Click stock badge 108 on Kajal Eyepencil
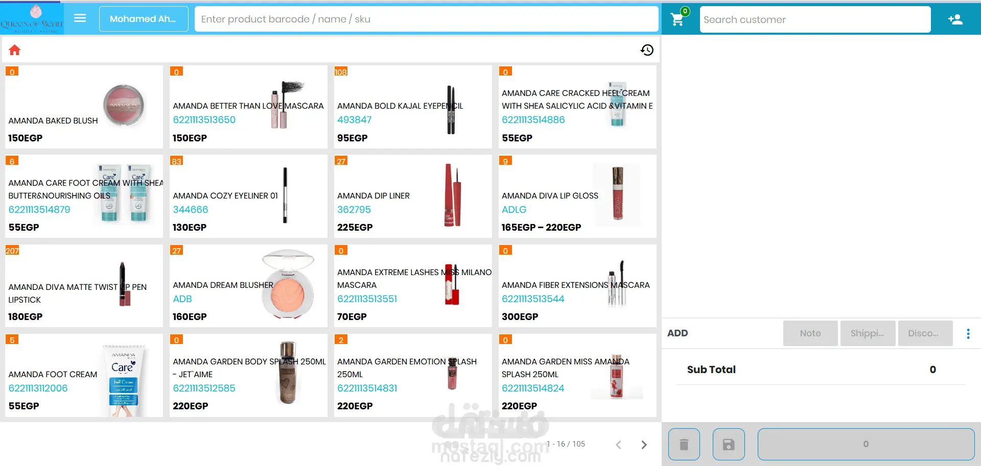981x466 pixels. click(x=341, y=72)
